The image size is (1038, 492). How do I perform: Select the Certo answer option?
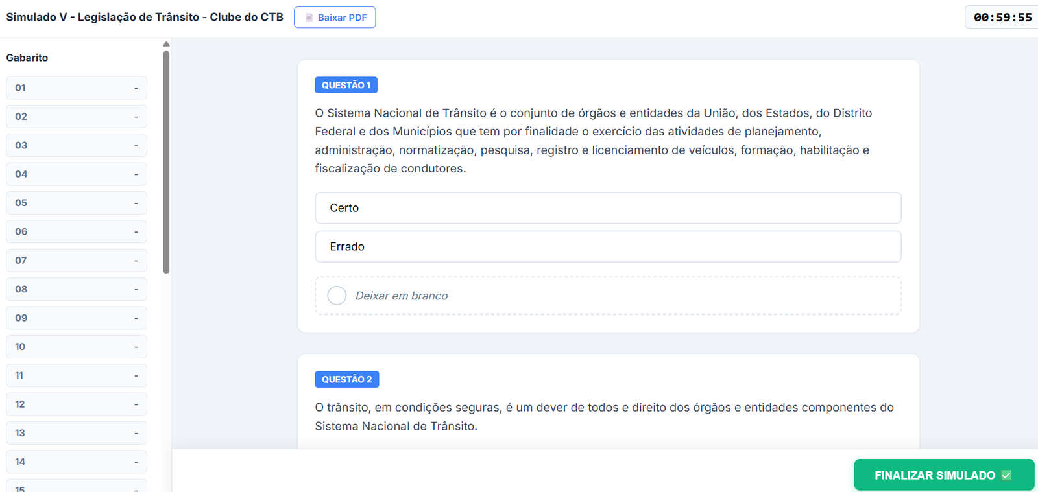pos(607,208)
